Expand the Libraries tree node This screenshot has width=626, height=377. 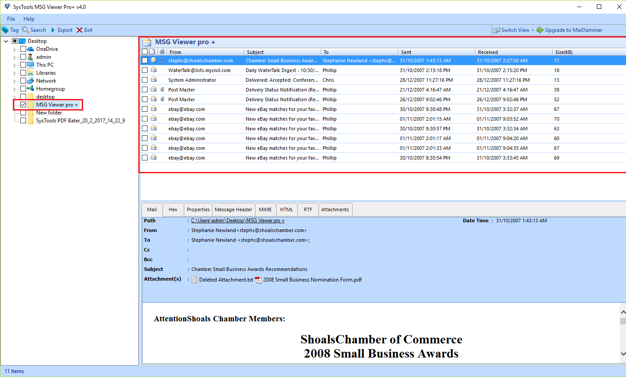[x=15, y=73]
